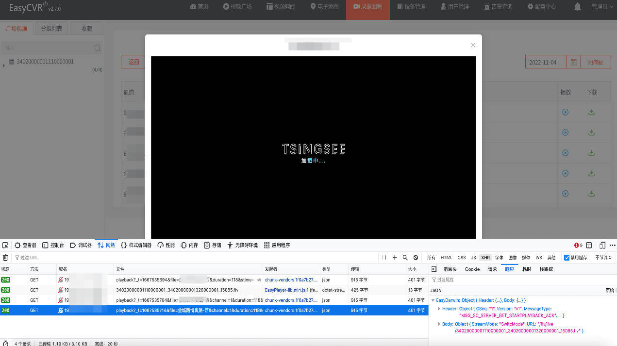Image resolution: width=617 pixels, height=346 pixels.
Task: Open the 样式编辑器 style editor panel
Action: click(x=136, y=245)
